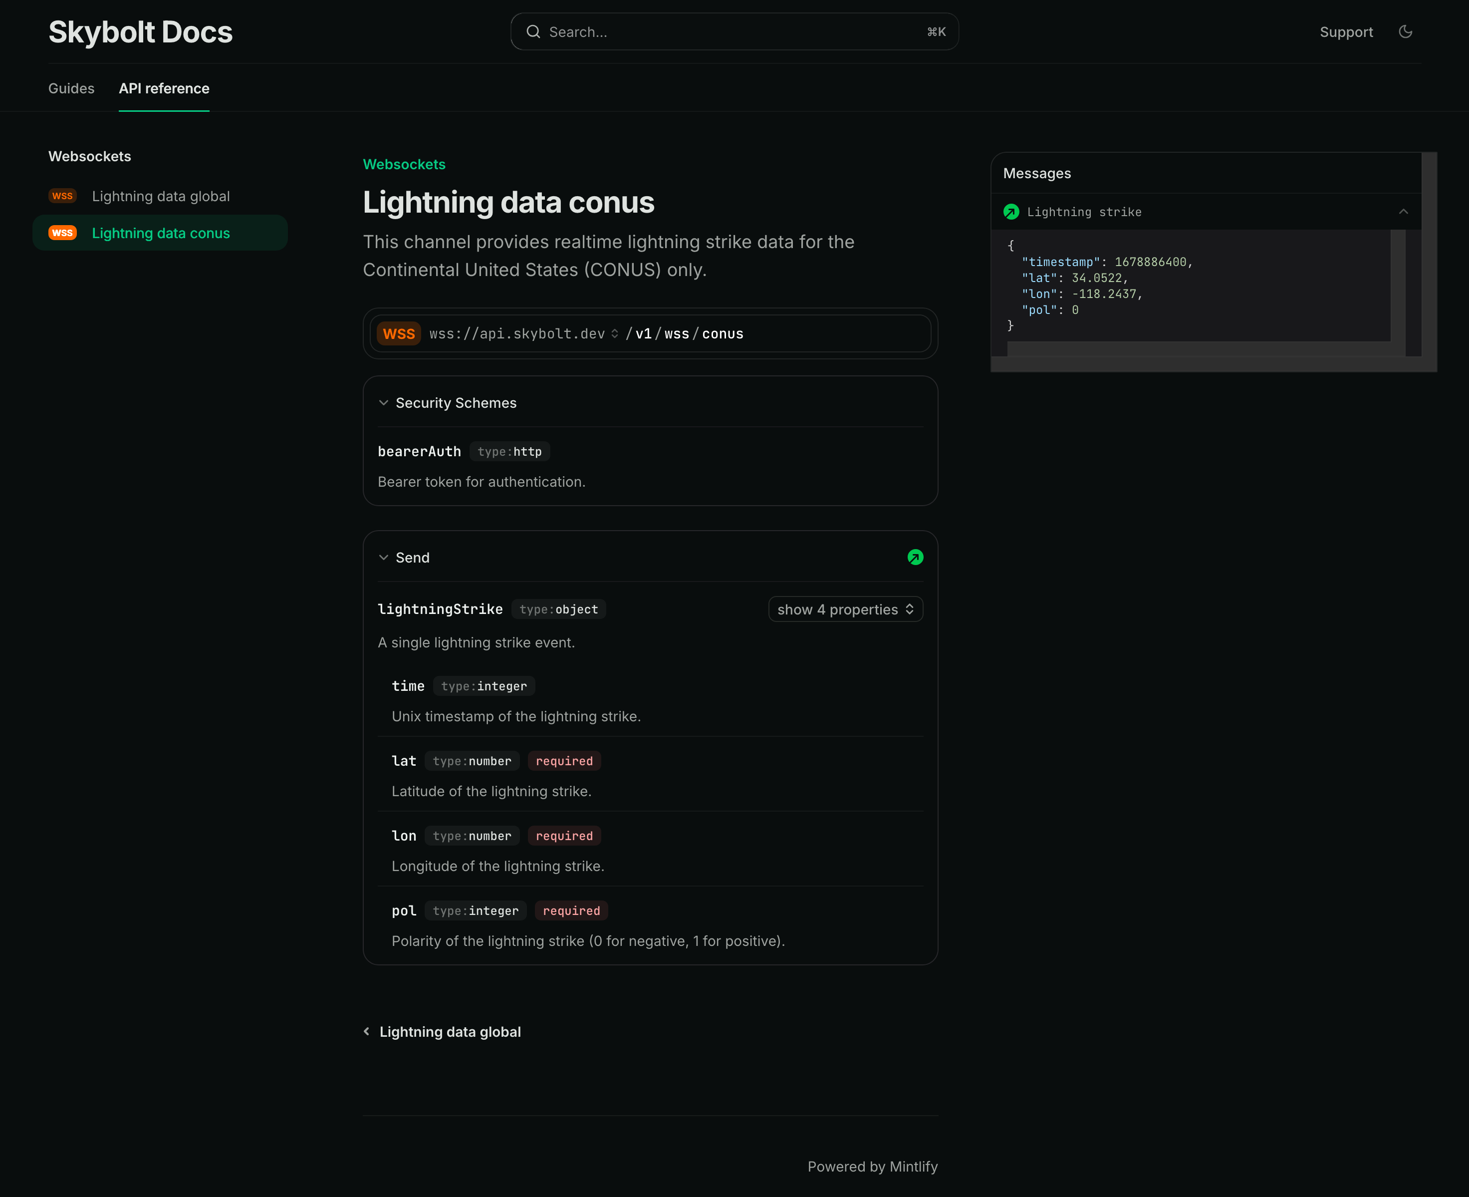1469x1197 pixels.
Task: Navigate back to Lightning data global page
Action: click(450, 1031)
